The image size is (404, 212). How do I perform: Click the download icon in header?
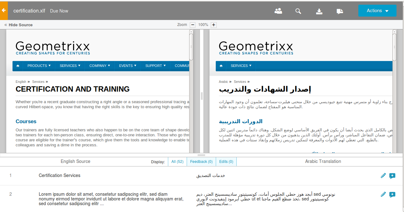319,11
